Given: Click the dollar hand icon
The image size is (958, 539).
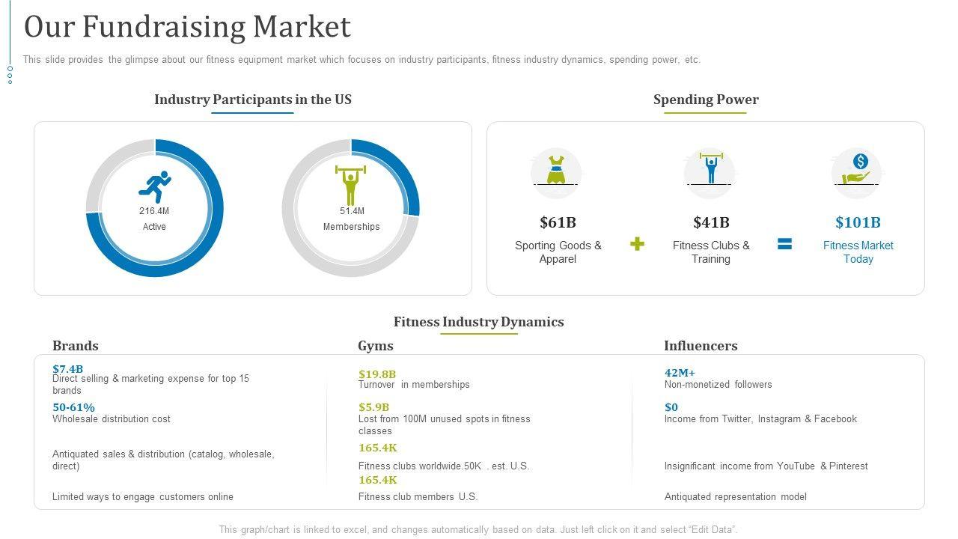Looking at the screenshot, I should [x=857, y=170].
